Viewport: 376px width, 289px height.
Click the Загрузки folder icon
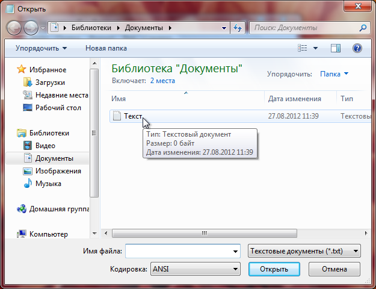click(28, 82)
